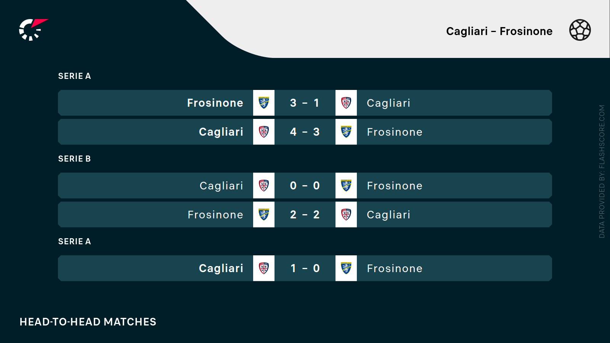Image resolution: width=610 pixels, height=343 pixels.
Task: Click Cagliari crest in the 3-1 match
Action: pos(346,103)
